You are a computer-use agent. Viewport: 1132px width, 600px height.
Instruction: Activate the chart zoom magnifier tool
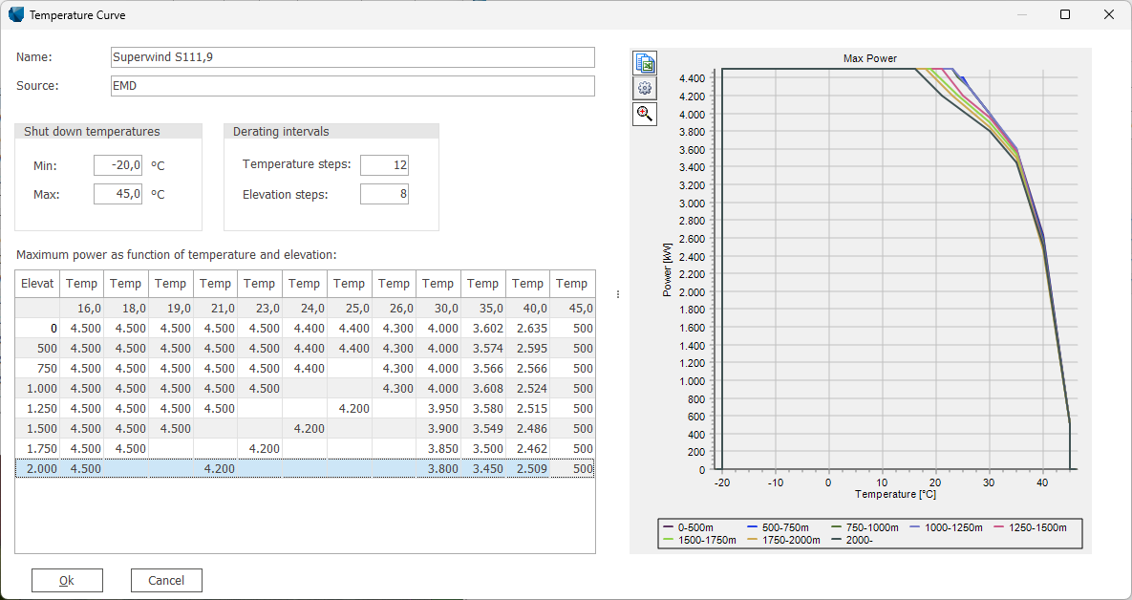tap(645, 113)
